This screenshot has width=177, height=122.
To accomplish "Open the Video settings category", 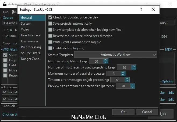I will (x=32, y=29).
